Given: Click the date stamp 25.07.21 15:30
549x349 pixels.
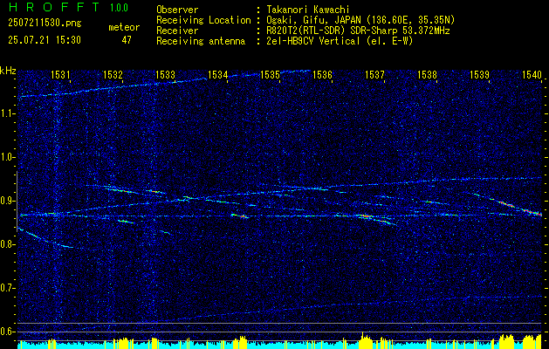Looking at the screenshot, I should coord(45,40).
